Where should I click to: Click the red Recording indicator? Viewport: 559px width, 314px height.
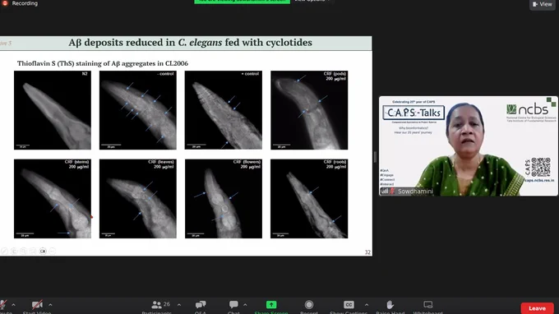[x=5, y=3]
